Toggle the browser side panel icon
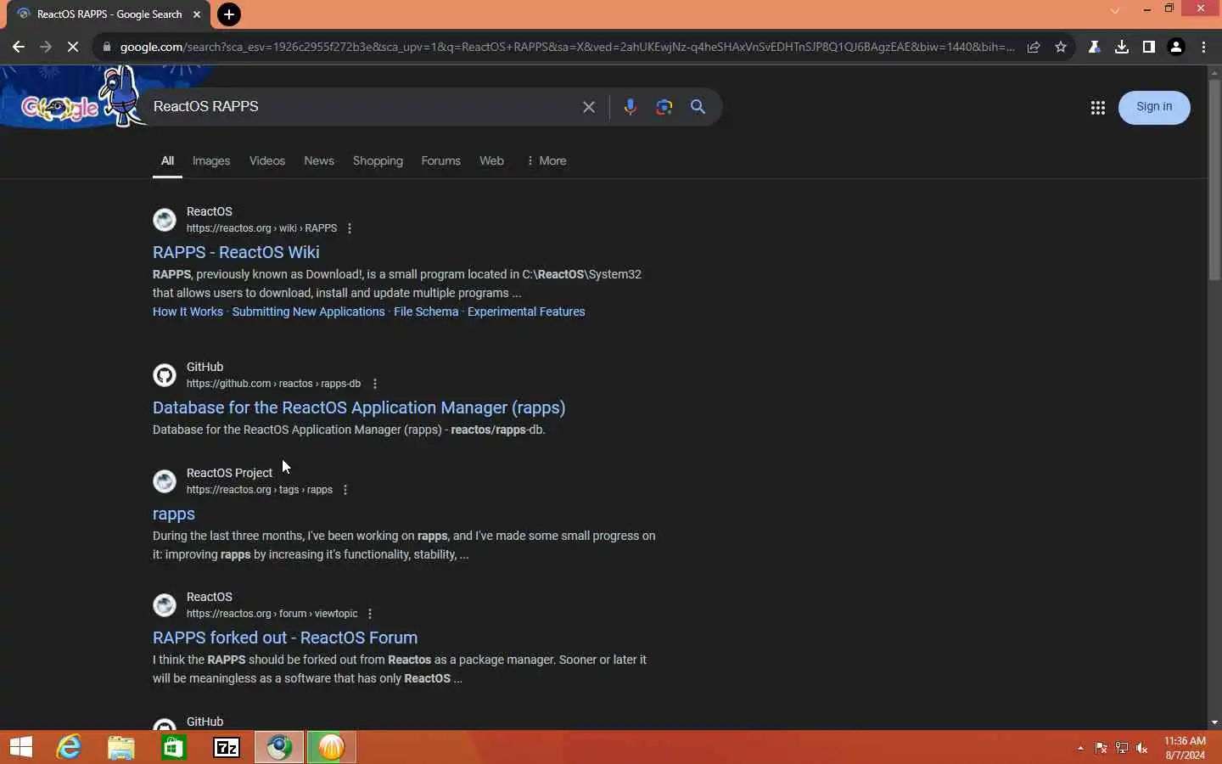This screenshot has height=764, width=1222. point(1149,48)
